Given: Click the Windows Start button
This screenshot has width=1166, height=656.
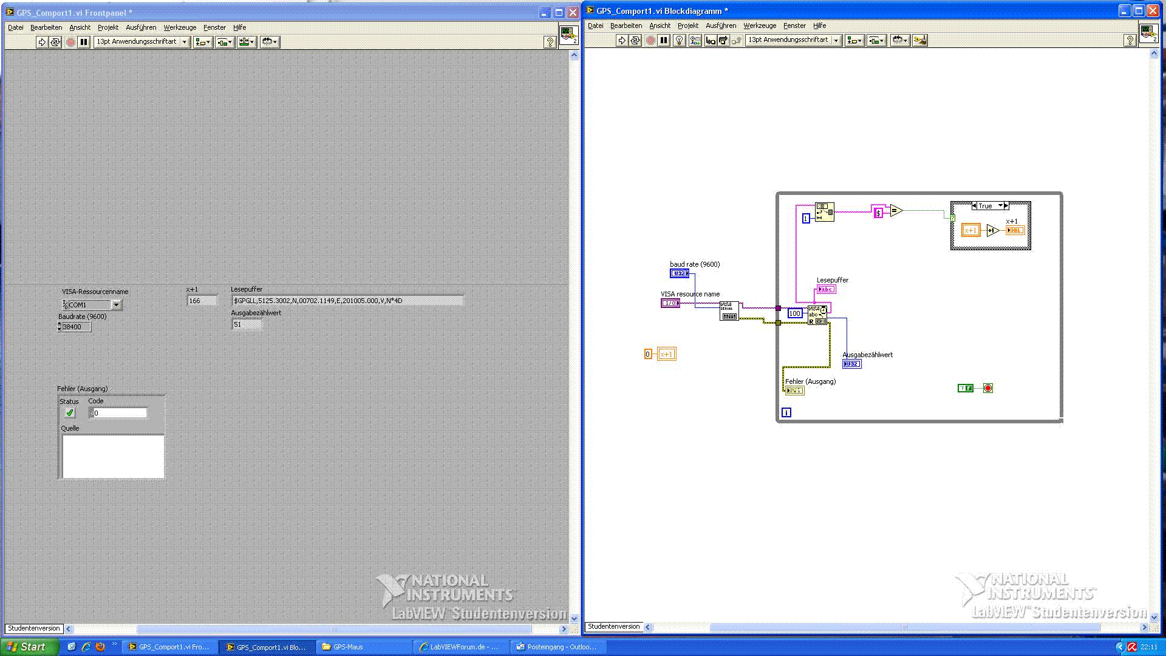Looking at the screenshot, I should point(29,647).
